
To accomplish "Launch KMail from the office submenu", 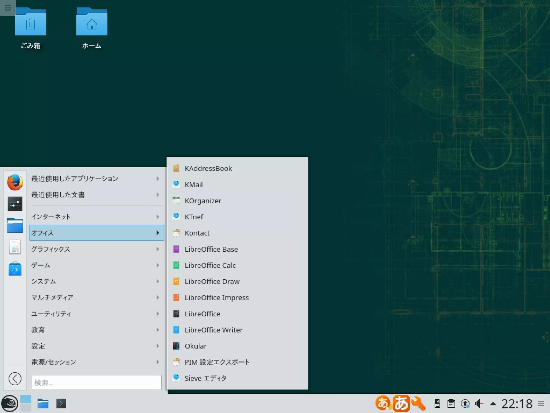I will point(237,184).
